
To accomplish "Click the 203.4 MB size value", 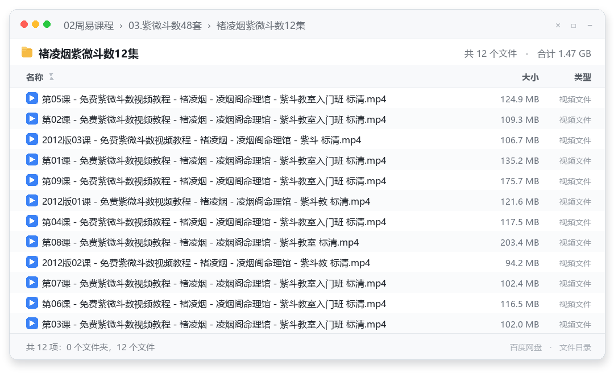I will point(520,243).
